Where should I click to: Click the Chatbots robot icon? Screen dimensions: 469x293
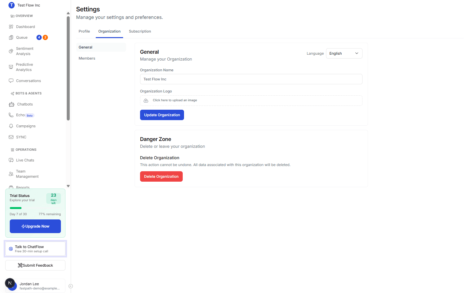click(12, 104)
